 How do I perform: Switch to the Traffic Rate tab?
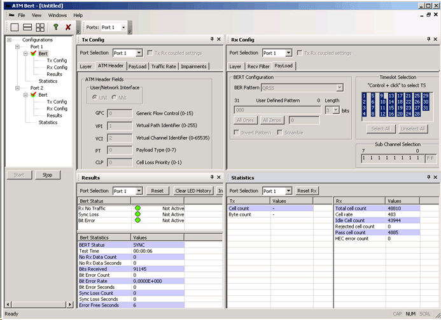pos(164,66)
